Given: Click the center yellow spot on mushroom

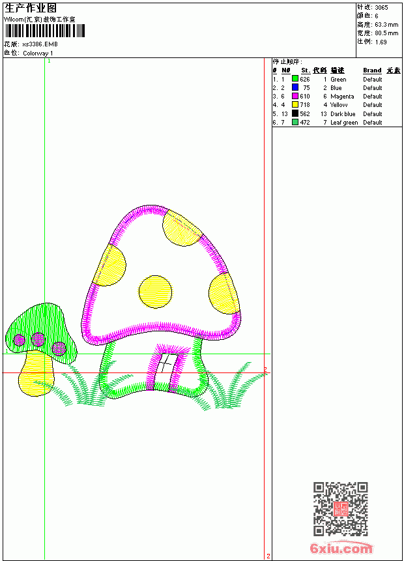Looking at the screenshot, I should pyautogui.click(x=156, y=292).
